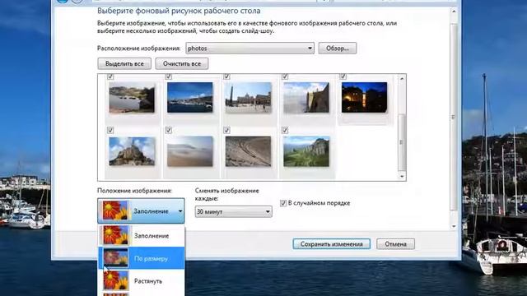
Task: Uncheck the green cliffs photo checkbox
Action: tap(285, 130)
